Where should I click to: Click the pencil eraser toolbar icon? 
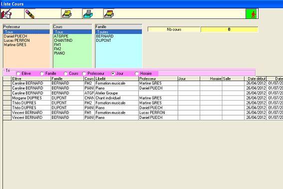click(x=30, y=14)
